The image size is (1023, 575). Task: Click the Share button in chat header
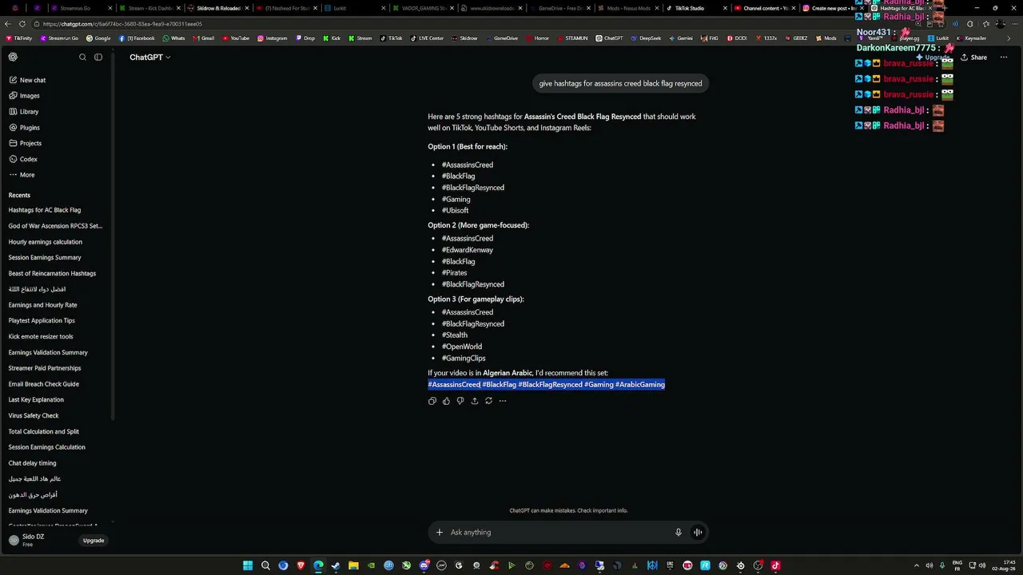coord(973,57)
